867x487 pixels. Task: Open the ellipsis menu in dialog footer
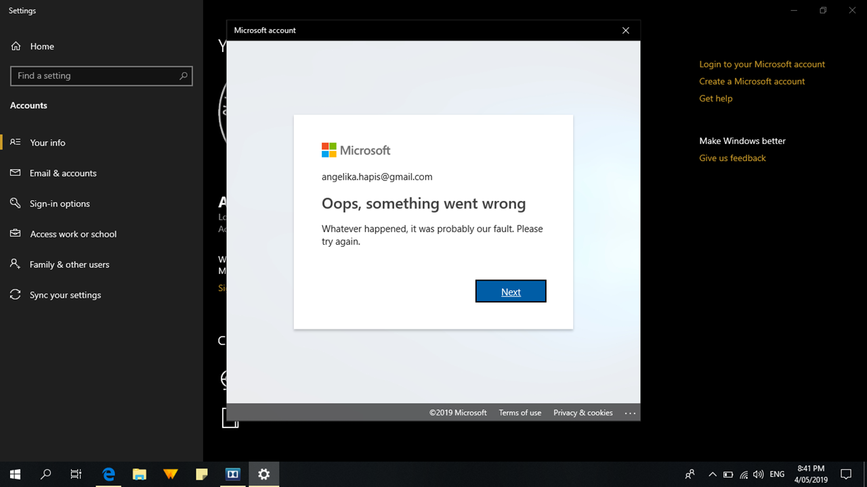tap(630, 413)
